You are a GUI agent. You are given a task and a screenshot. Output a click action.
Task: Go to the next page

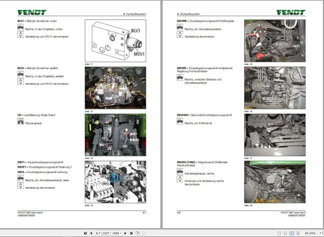point(125,233)
